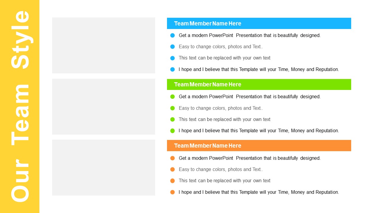This screenshot has height=213, width=379.
Task: Select the last blue bullet dot
Action: click(173, 69)
